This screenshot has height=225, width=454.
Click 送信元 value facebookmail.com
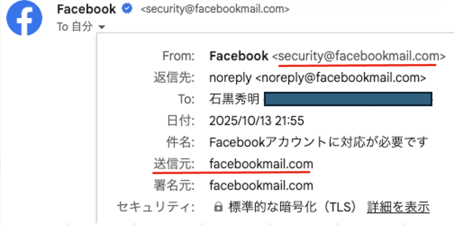261,164
